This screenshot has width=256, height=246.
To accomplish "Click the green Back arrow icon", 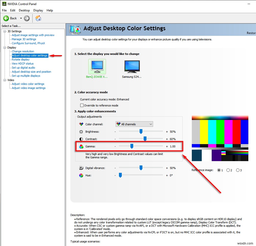I will click(x=6, y=18).
